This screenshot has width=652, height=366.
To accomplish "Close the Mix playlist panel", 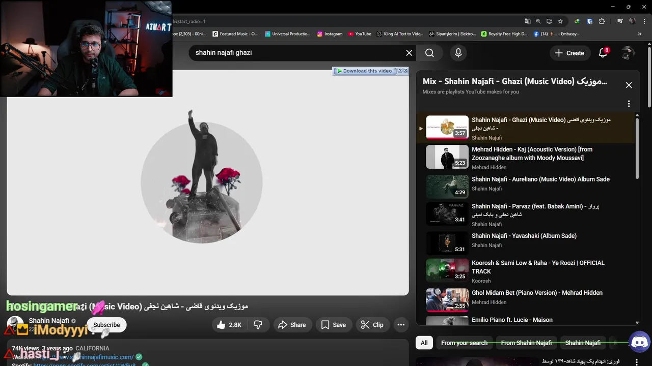I will click(629, 85).
